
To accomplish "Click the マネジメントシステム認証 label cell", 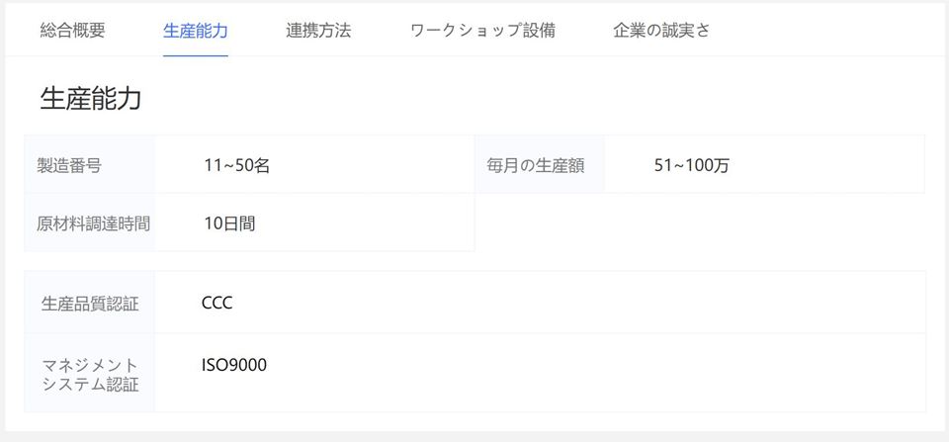I will coord(90,373).
